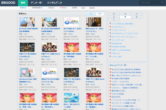
Task: Click flame icon beside ミスター・メルセデス3
Action: pos(110,81)
